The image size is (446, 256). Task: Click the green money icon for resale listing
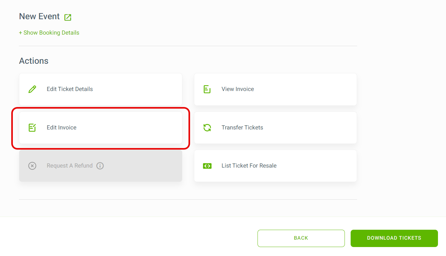point(207,166)
